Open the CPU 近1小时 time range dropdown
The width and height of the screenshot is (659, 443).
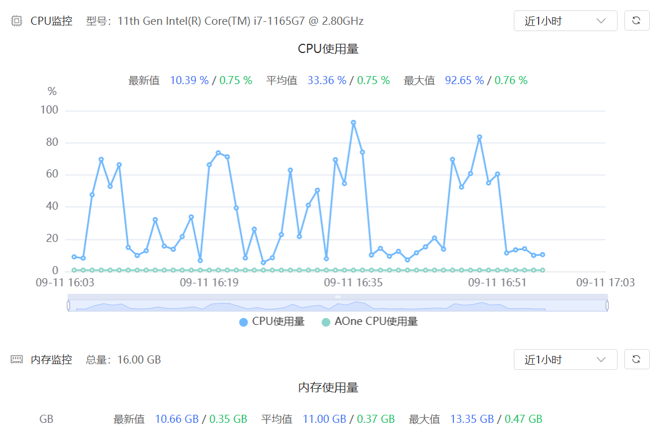pyautogui.click(x=565, y=21)
